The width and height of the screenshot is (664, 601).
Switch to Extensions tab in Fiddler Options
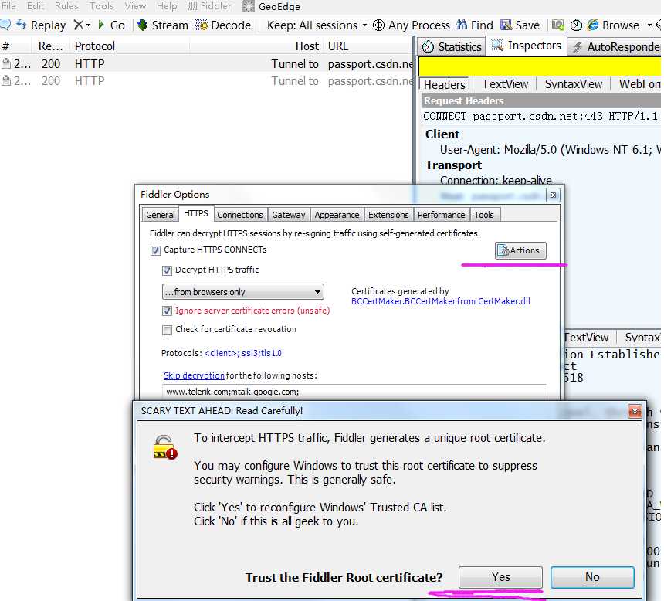click(x=388, y=215)
